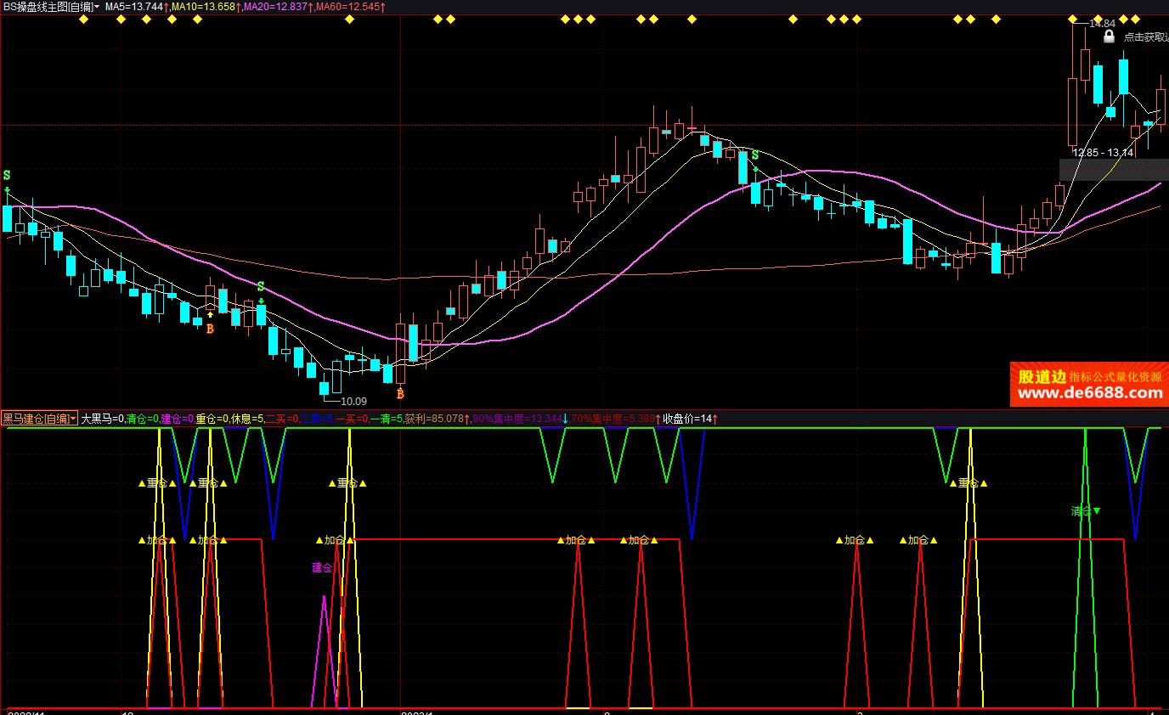The width and height of the screenshot is (1169, 715).
Task: Click the 12.85 - 13.14 price range label
Action: 1102,152
